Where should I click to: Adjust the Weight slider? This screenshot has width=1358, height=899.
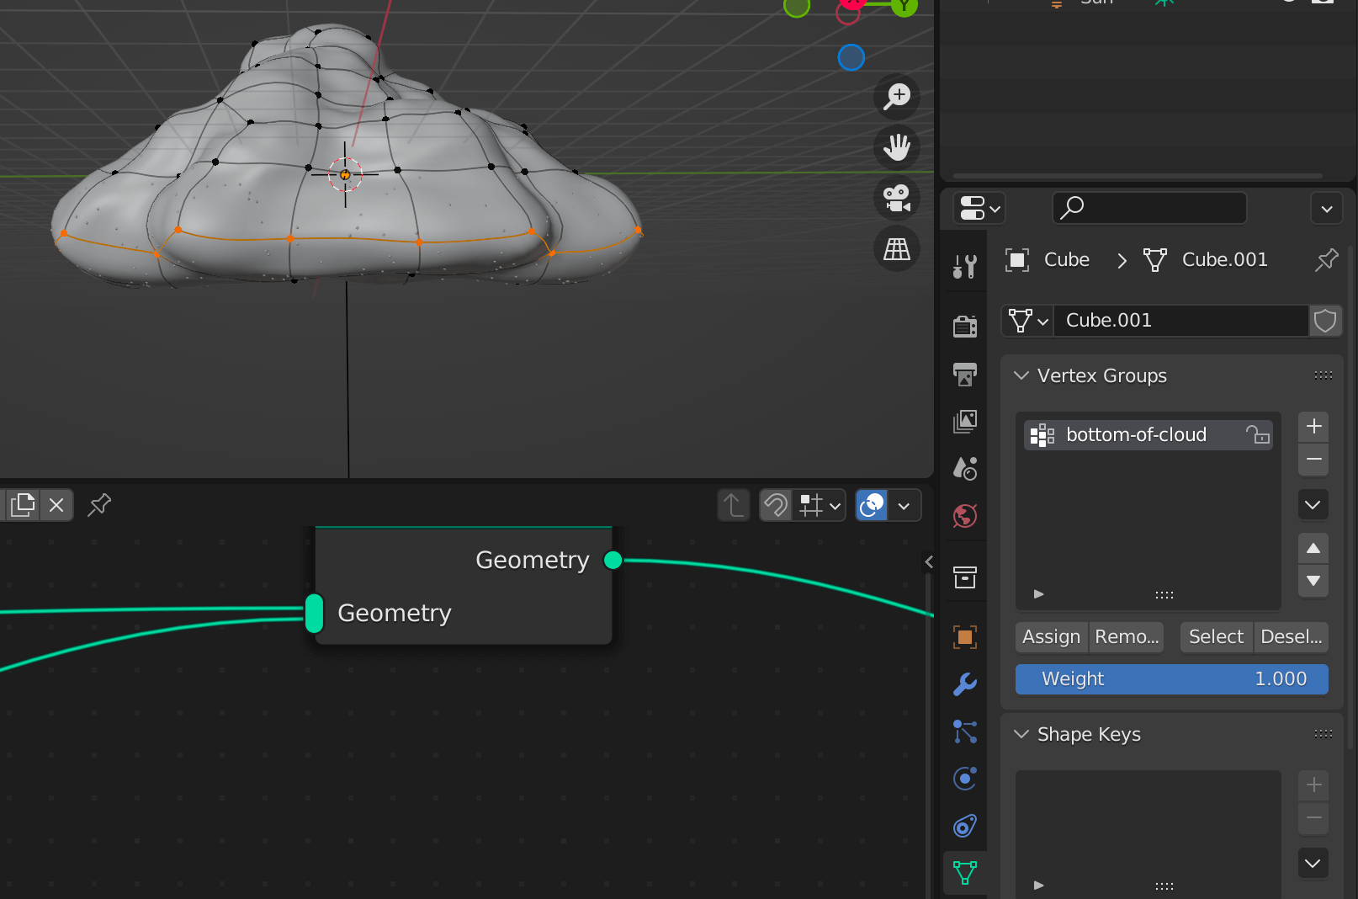point(1172,679)
